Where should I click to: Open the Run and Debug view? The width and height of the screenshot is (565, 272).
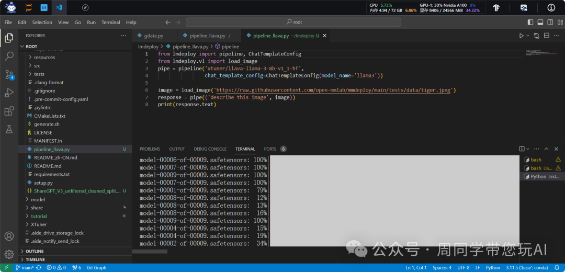[x=9, y=93]
